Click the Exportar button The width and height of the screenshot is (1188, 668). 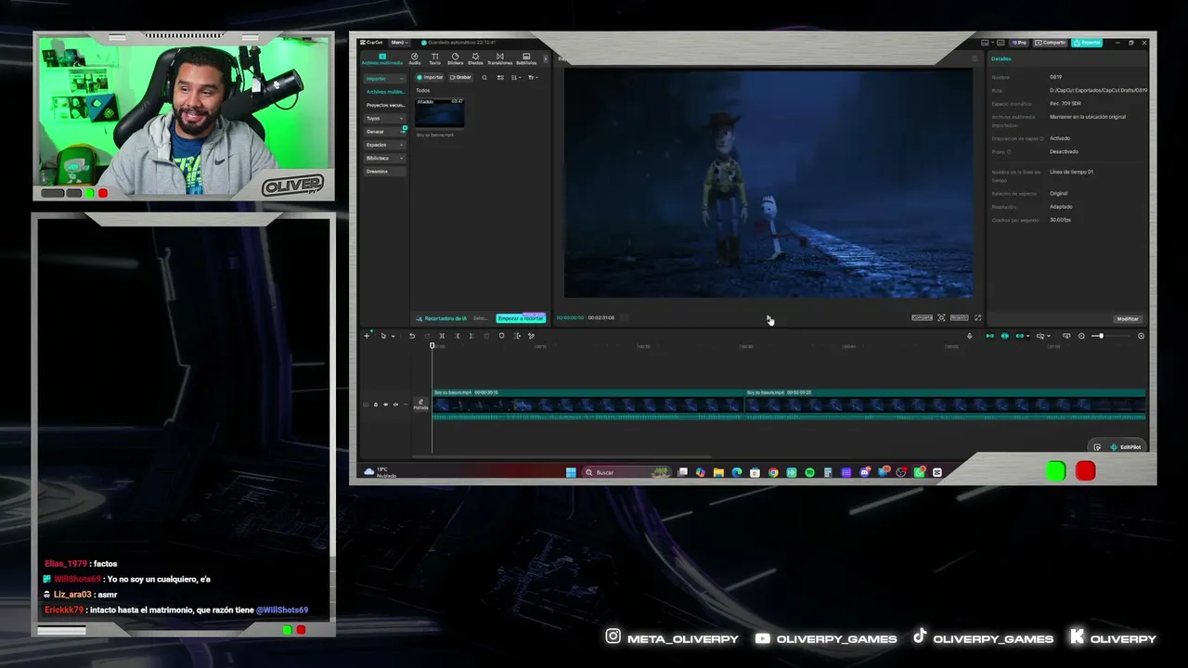(x=1088, y=43)
